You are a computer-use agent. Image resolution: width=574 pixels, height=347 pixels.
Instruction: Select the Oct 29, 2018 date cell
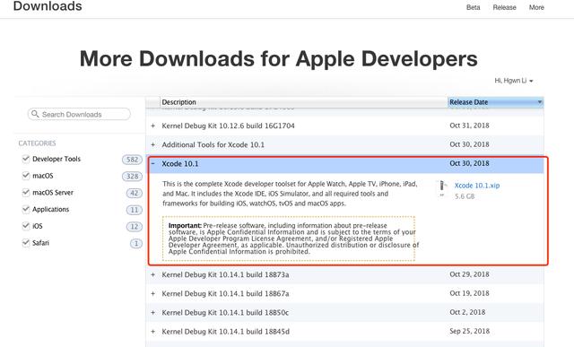tap(469, 274)
